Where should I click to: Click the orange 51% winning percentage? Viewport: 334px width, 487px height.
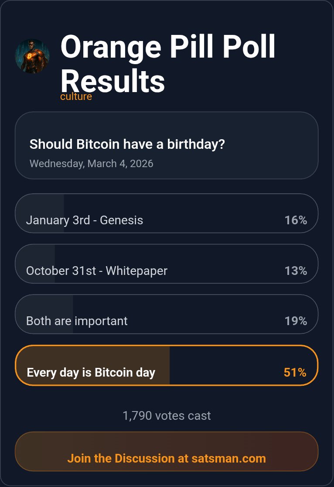pyautogui.click(x=295, y=373)
